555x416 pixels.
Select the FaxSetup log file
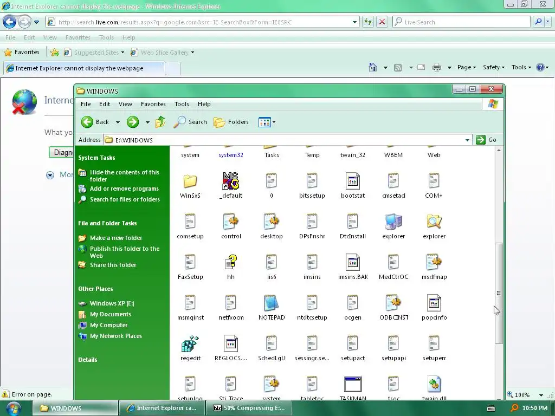click(x=190, y=267)
